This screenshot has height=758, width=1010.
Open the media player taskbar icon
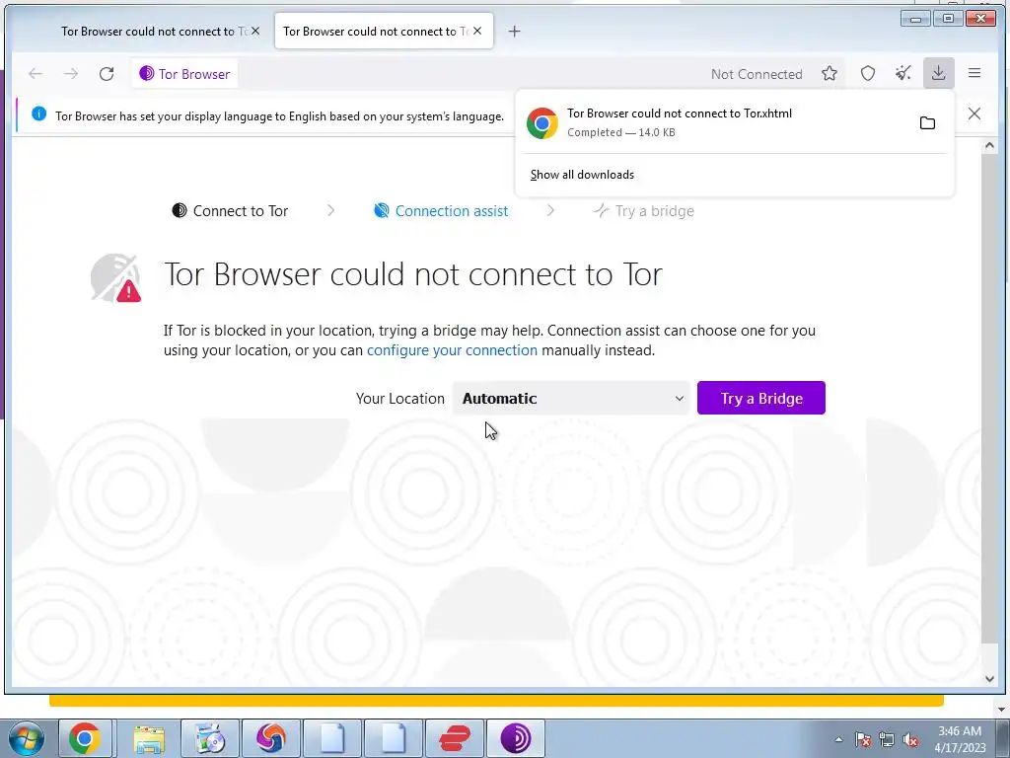[x=210, y=738]
